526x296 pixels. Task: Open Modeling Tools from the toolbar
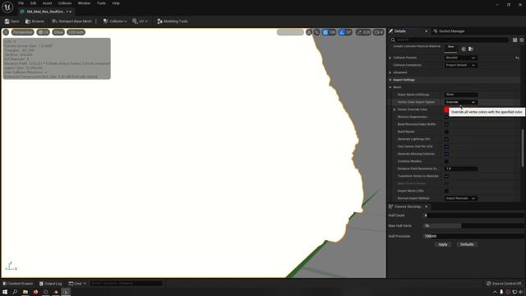click(173, 21)
